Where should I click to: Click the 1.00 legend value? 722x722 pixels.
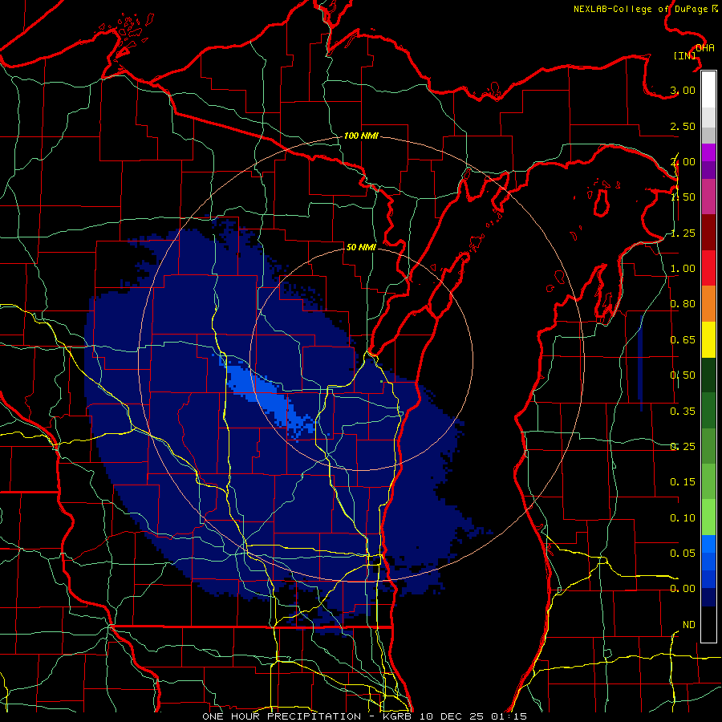pos(683,269)
